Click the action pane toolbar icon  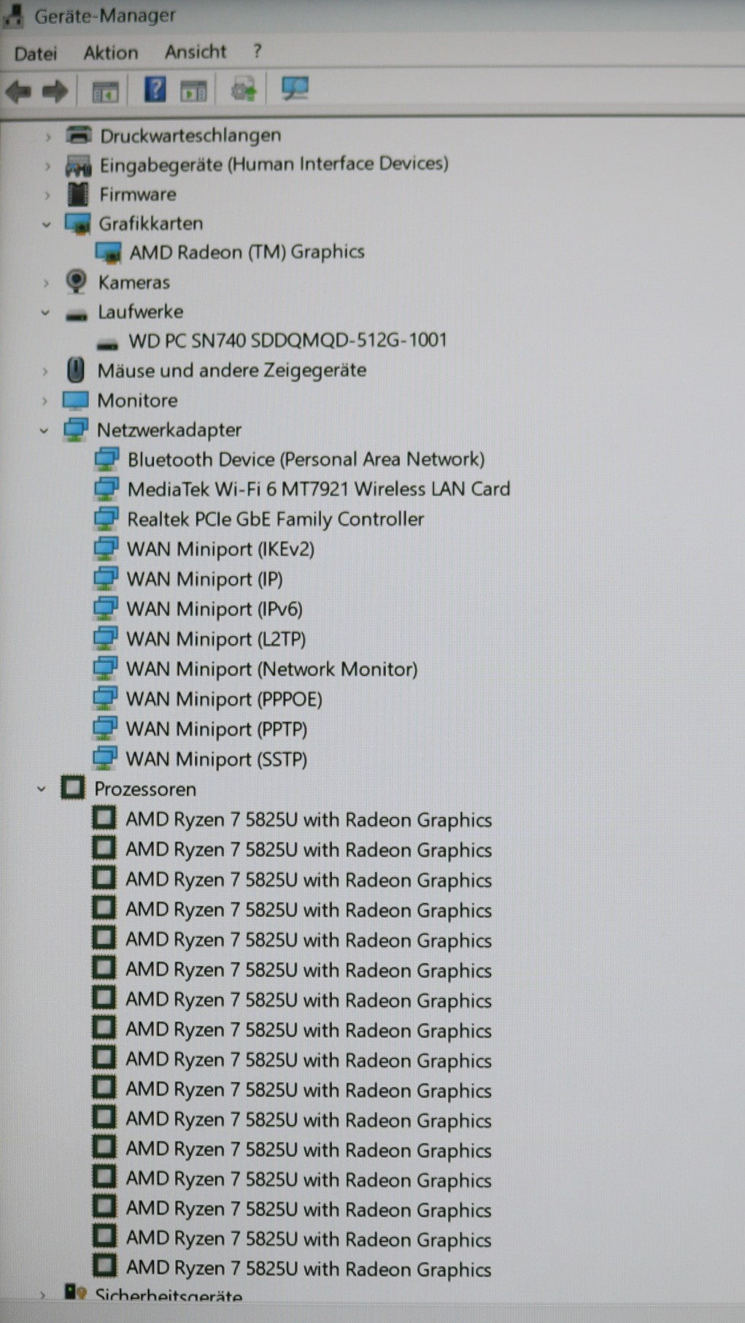click(x=193, y=91)
